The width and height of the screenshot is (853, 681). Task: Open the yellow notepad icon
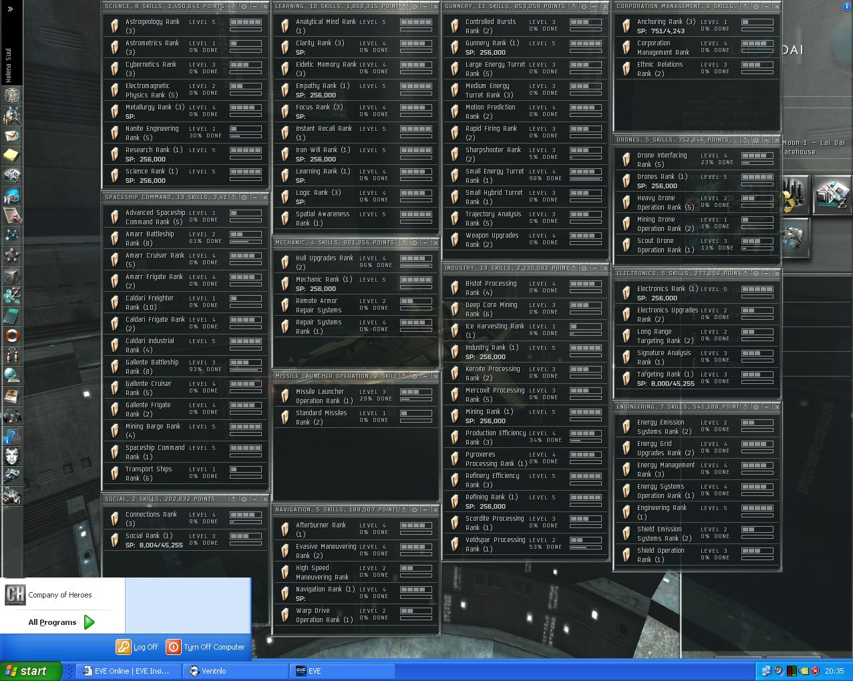[11, 156]
